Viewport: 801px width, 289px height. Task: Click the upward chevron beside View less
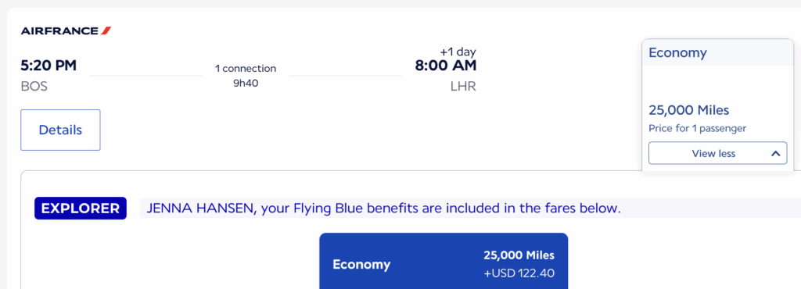775,153
